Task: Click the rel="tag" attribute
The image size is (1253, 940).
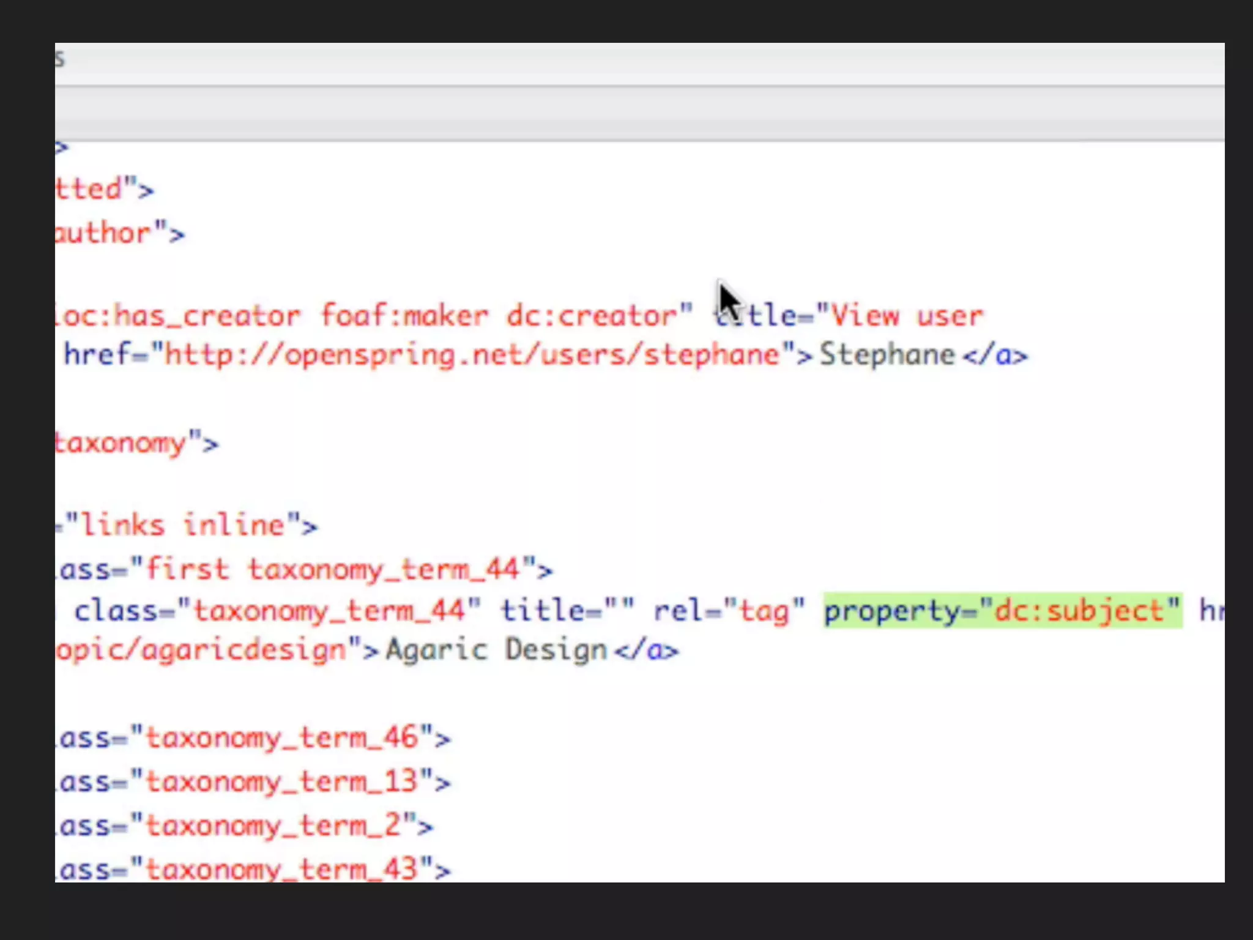Action: (x=728, y=611)
